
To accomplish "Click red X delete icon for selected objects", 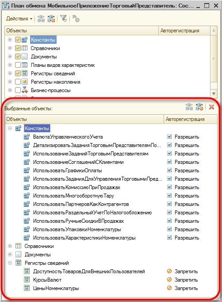I will click(x=212, y=107).
